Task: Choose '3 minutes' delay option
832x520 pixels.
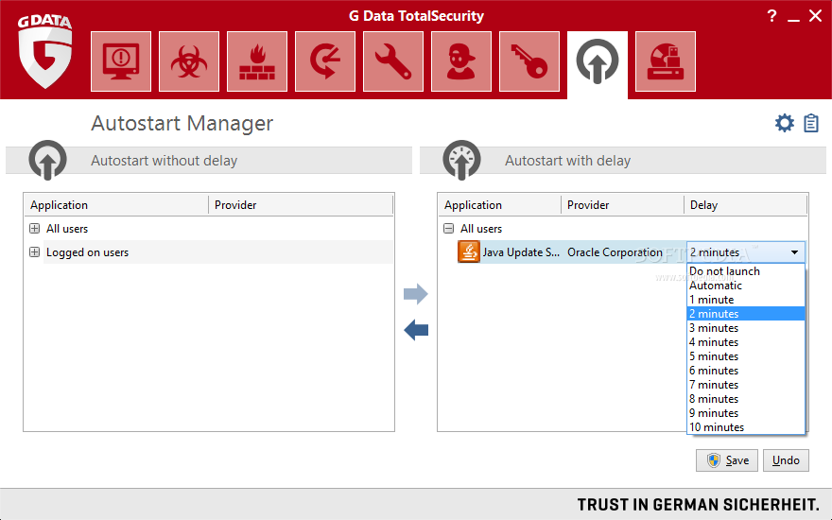Action: (746, 328)
